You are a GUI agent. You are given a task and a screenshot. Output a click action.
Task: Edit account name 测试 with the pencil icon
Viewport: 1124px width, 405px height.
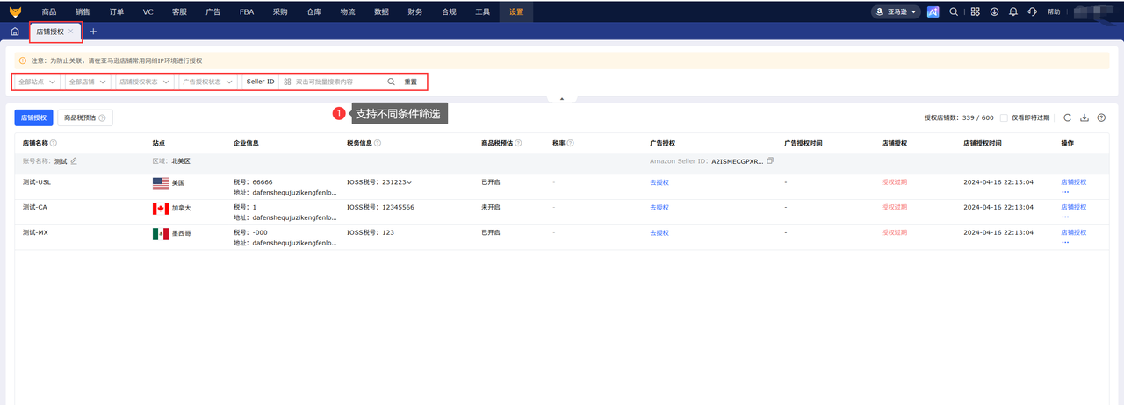[74, 161]
